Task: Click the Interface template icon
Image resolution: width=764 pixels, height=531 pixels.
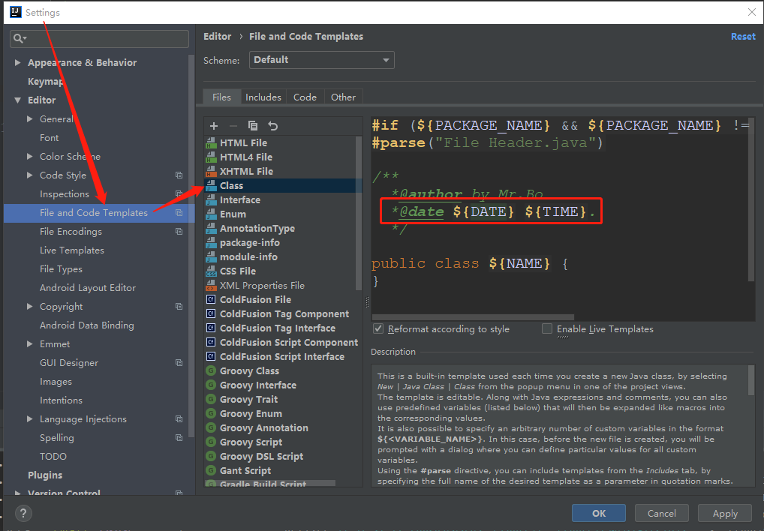Action: [x=211, y=199]
